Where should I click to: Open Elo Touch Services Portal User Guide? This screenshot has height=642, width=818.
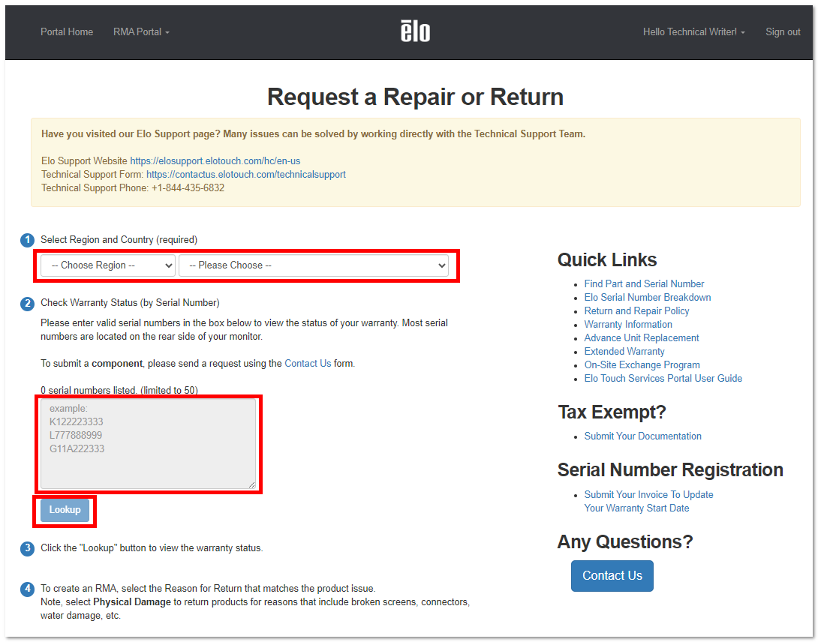click(663, 379)
